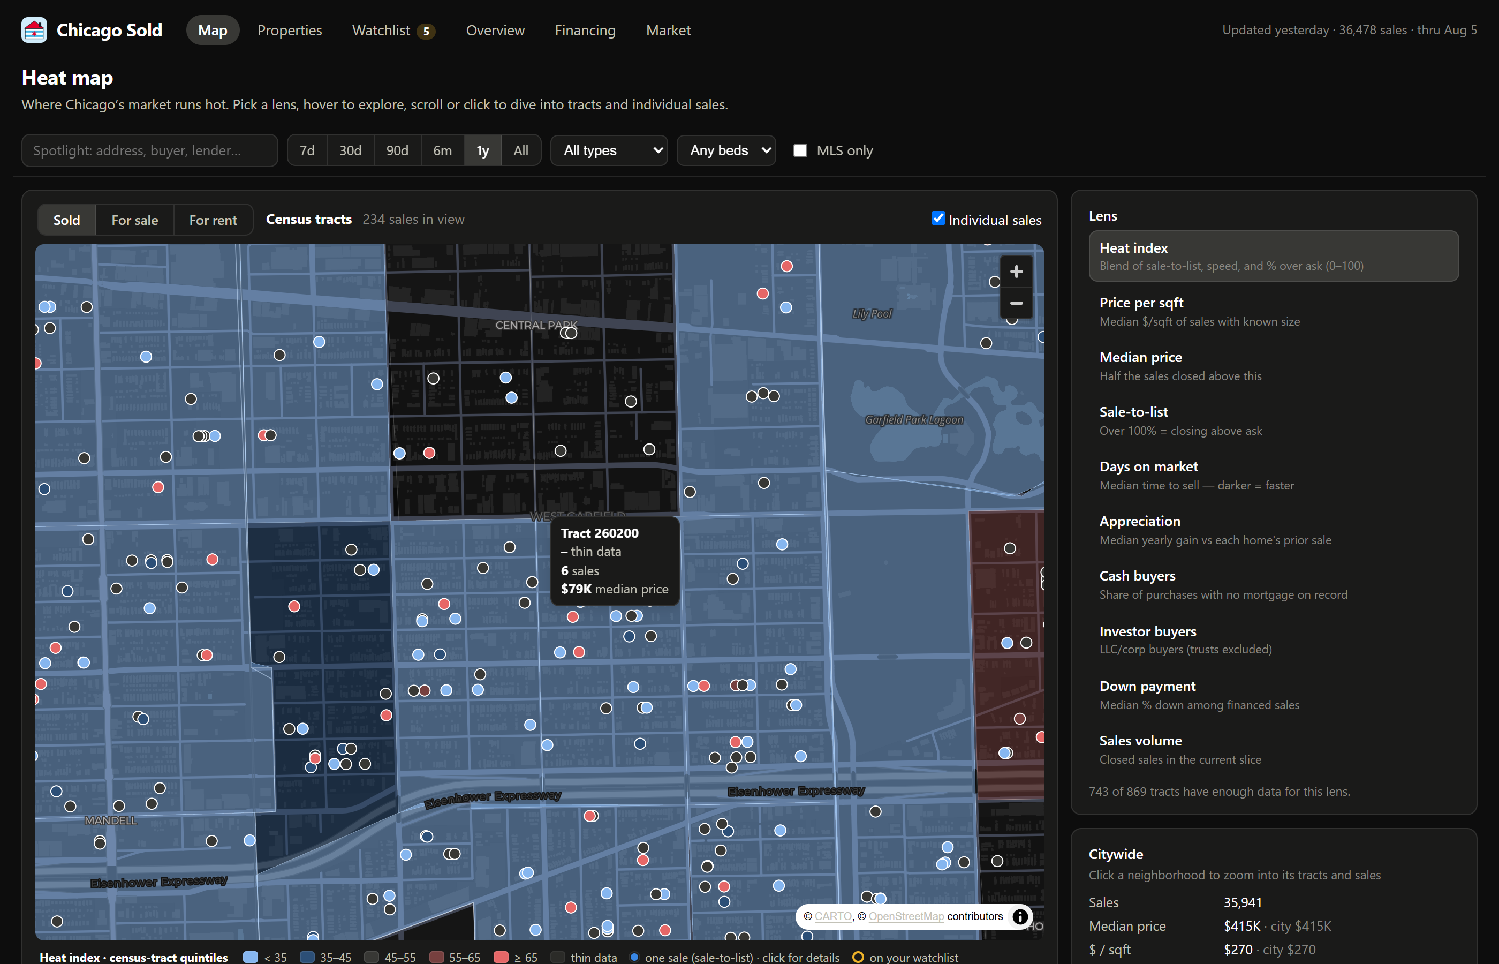The image size is (1499, 964).
Task: Click the Tract 260200 tooltip
Action: pyautogui.click(x=615, y=561)
